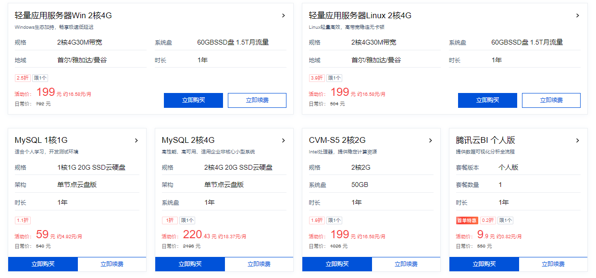This screenshot has height=278, width=596.
Task: Open the CVM-S5 2核2G title
Action: pos(337,140)
